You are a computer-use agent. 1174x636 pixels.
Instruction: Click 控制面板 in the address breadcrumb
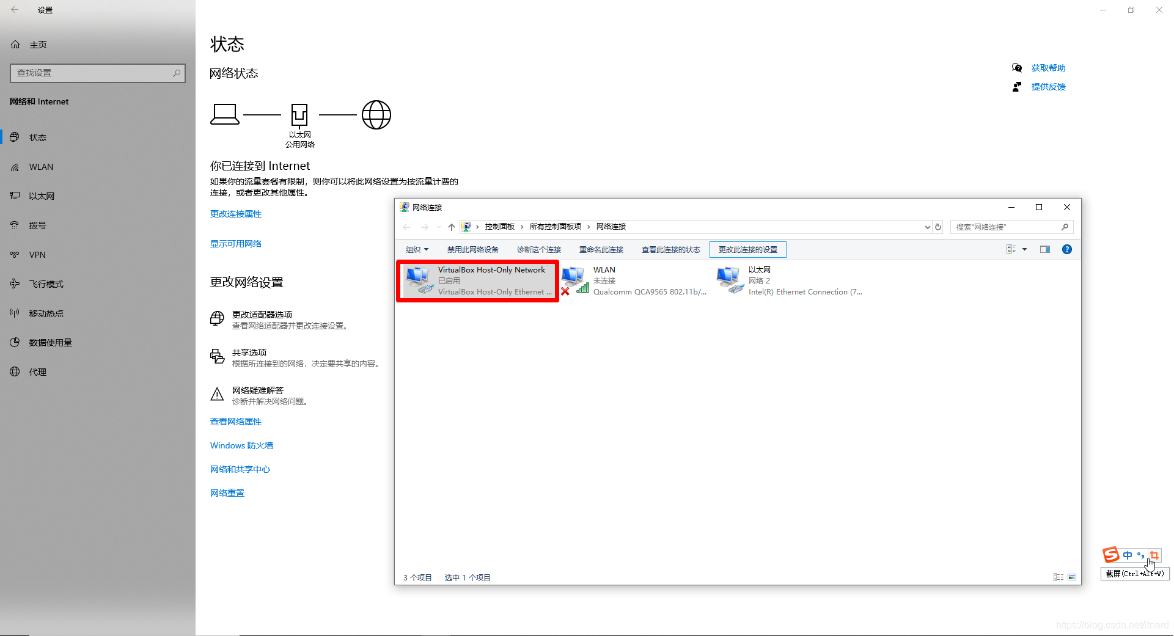(500, 227)
